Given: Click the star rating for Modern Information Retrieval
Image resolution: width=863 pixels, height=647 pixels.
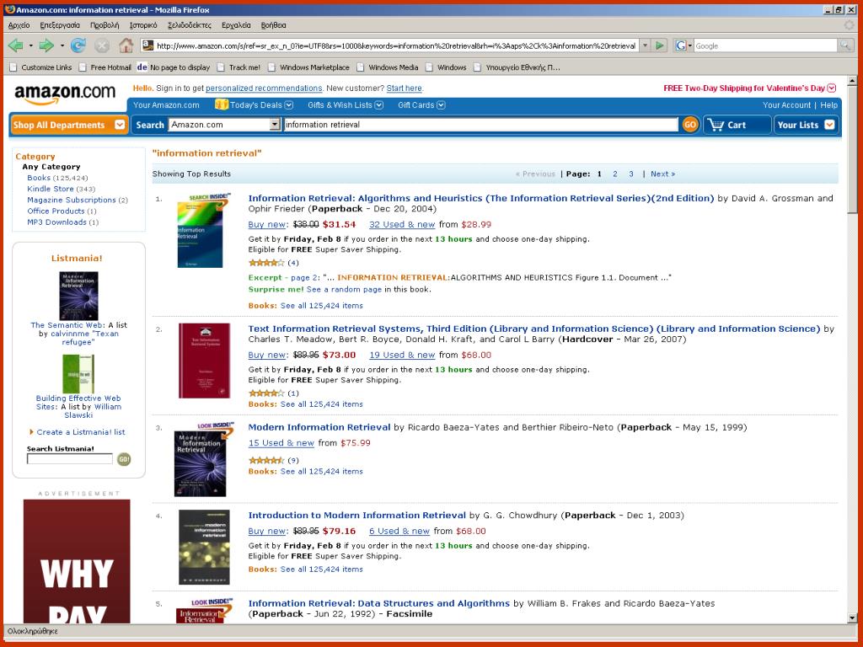Looking at the screenshot, I should 266,460.
